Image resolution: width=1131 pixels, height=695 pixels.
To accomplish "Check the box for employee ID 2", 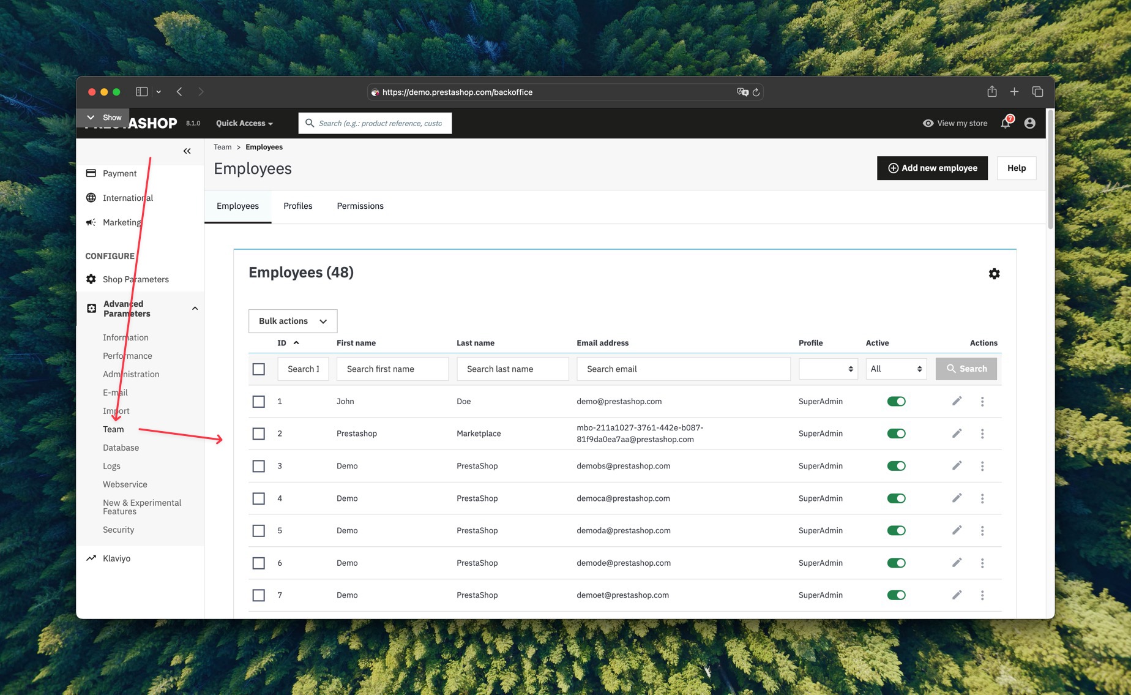I will [259, 434].
